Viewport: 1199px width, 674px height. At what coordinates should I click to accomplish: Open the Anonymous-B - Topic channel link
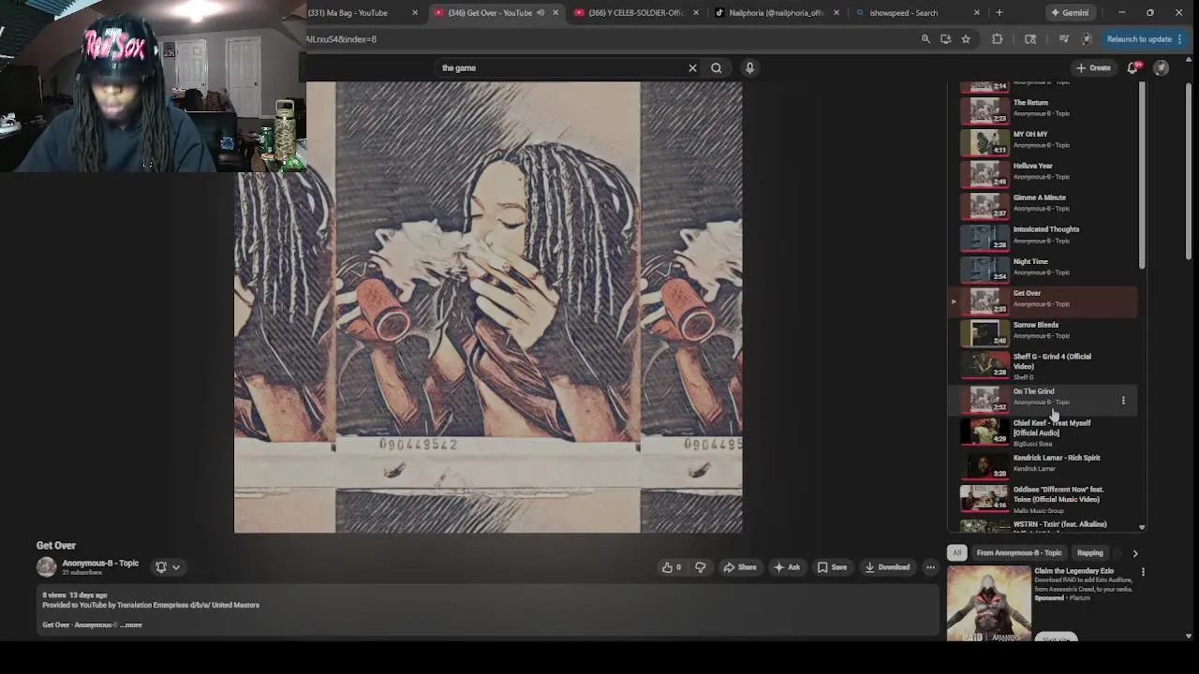[x=100, y=564]
